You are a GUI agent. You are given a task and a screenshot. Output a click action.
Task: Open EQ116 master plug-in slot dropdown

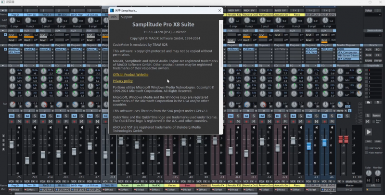360,50
